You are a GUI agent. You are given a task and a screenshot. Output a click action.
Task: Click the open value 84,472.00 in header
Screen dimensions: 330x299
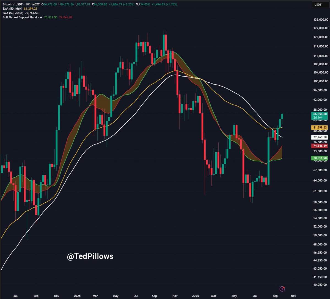[50, 4]
